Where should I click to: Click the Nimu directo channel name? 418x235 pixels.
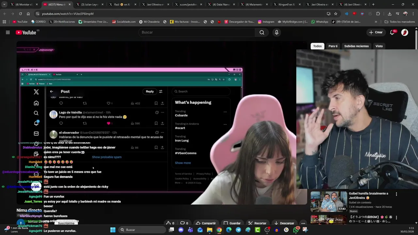click(x=29, y=210)
